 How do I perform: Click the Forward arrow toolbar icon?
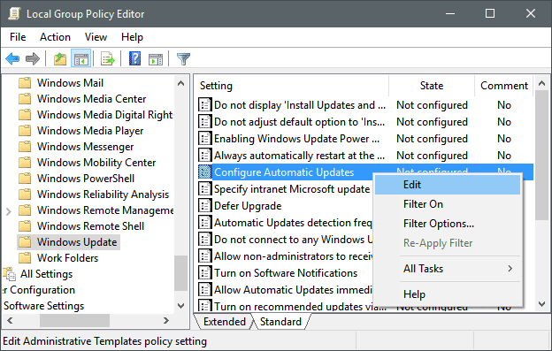pyautogui.click(x=33, y=58)
